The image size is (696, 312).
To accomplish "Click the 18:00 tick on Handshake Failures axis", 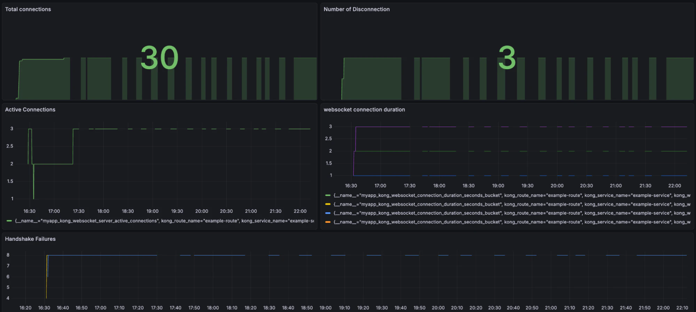I will [213, 308].
